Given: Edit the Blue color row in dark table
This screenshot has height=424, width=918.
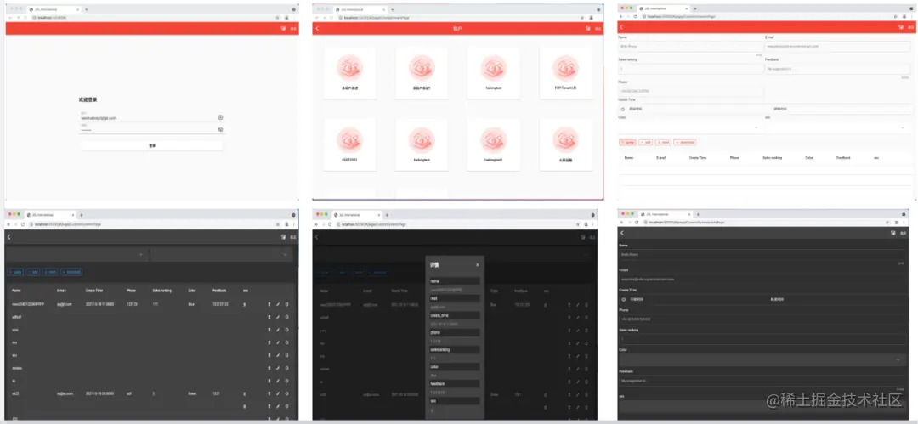Looking at the screenshot, I should pos(278,304).
